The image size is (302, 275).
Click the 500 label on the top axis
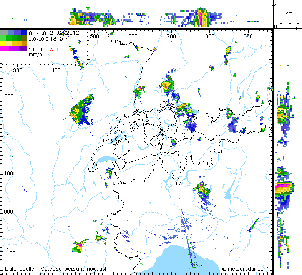tap(95, 36)
